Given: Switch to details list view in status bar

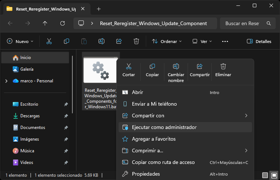Looking at the screenshot, I should tap(265, 175).
